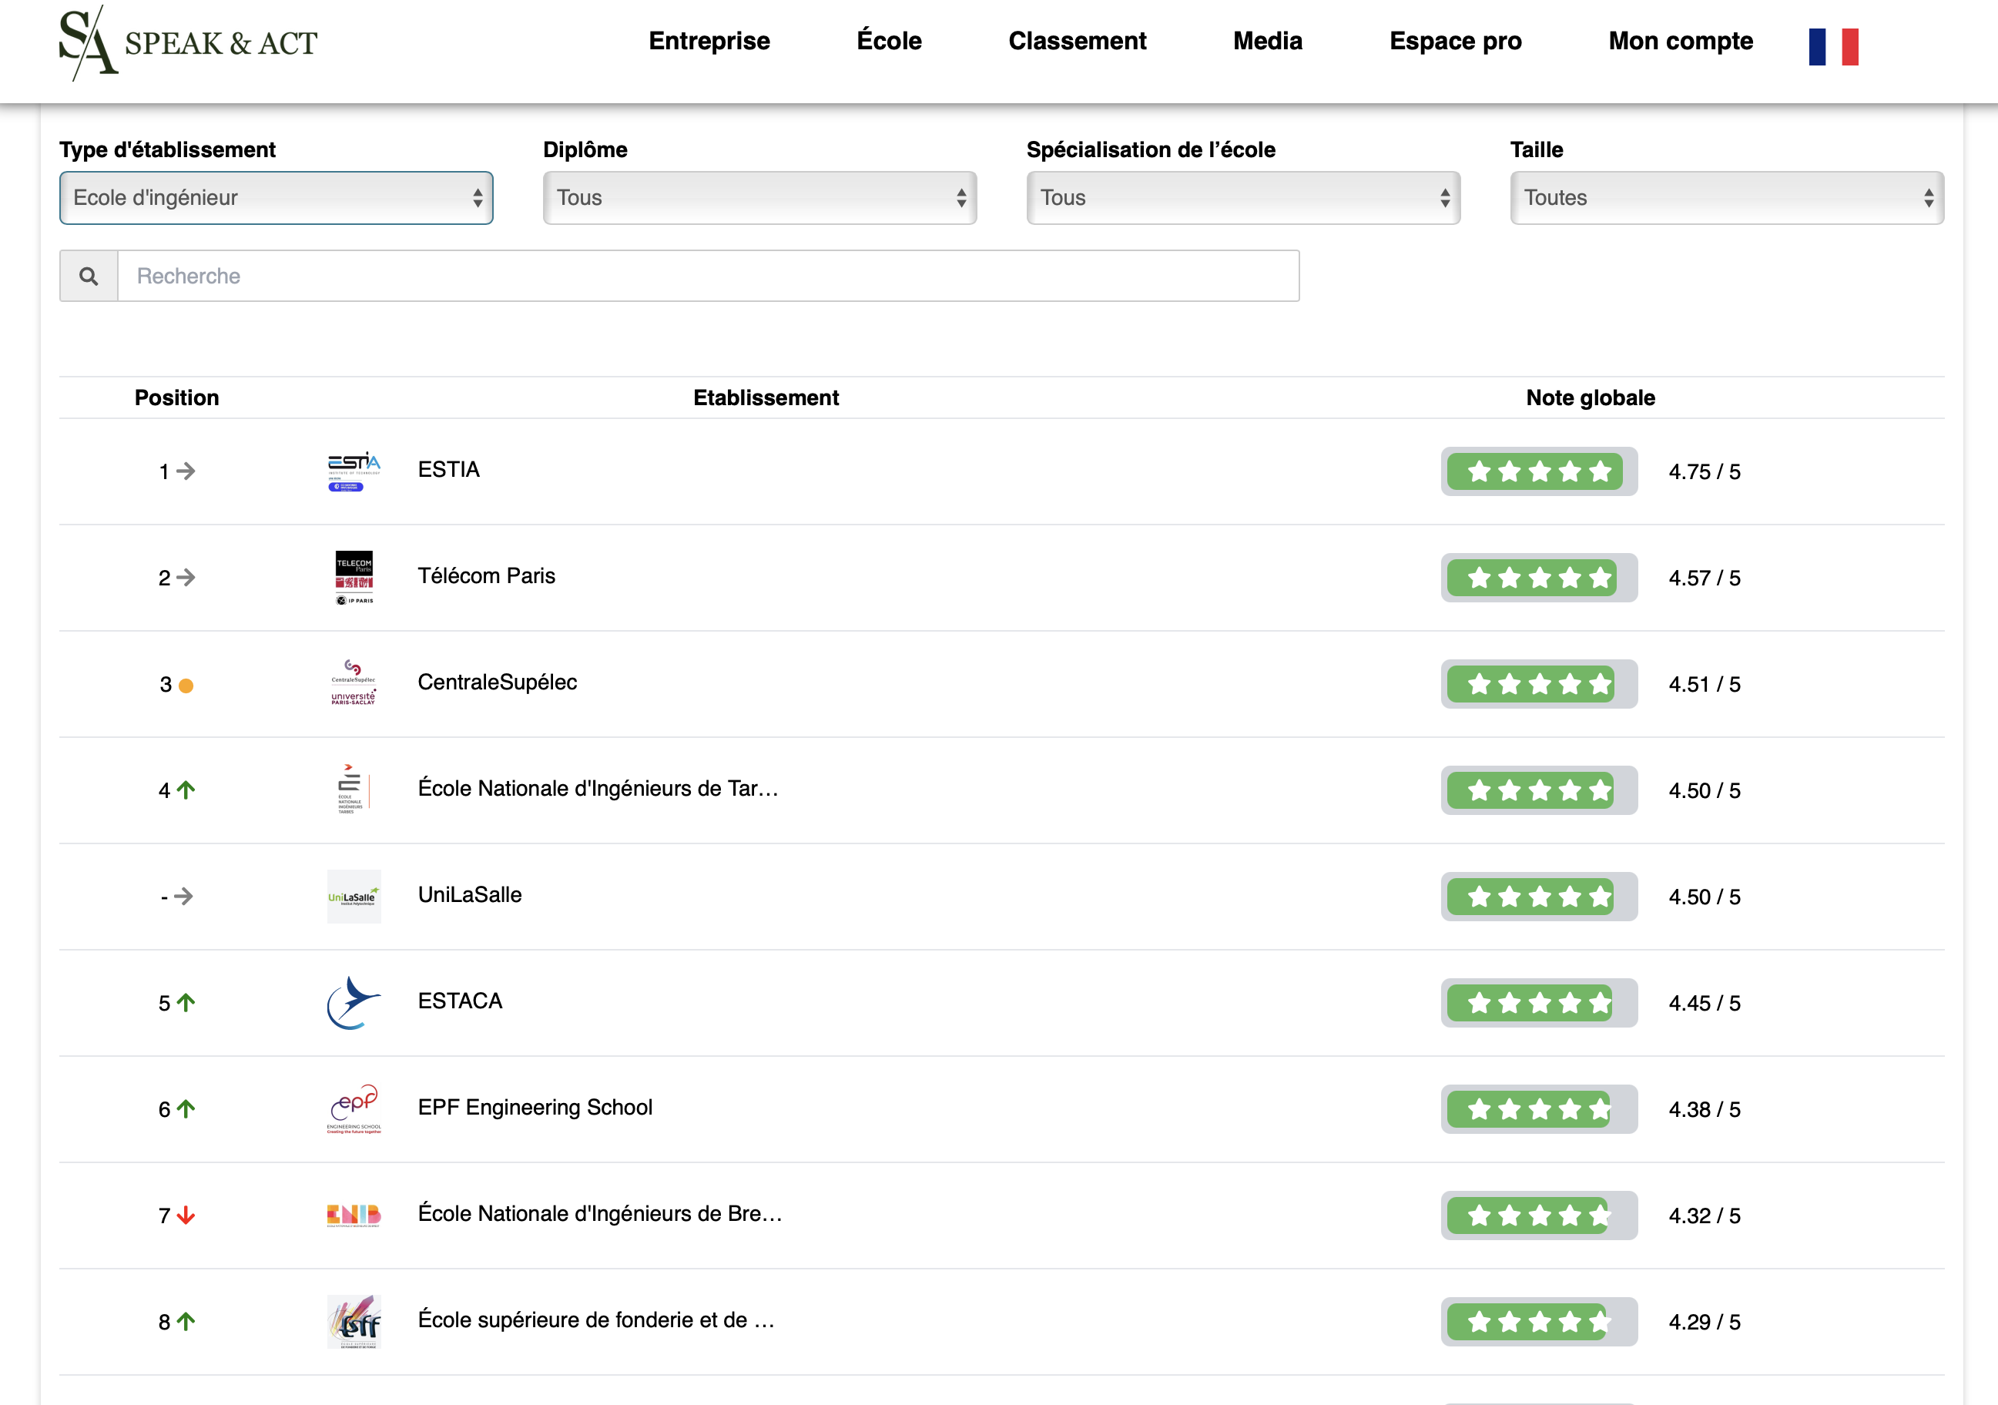Click the 4.38 / 5 score text
This screenshot has width=1998, height=1405.
coord(1704,1109)
